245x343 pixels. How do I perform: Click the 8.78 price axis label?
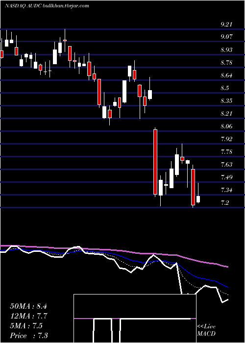pyautogui.click(x=226, y=63)
